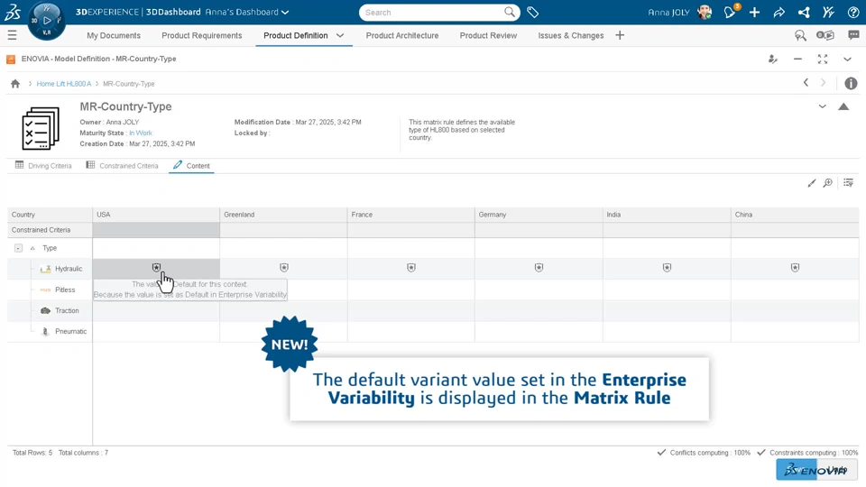The height and width of the screenshot is (487, 866).
Task: Click the zoom magnifier in matrix toolbar
Action: click(828, 183)
